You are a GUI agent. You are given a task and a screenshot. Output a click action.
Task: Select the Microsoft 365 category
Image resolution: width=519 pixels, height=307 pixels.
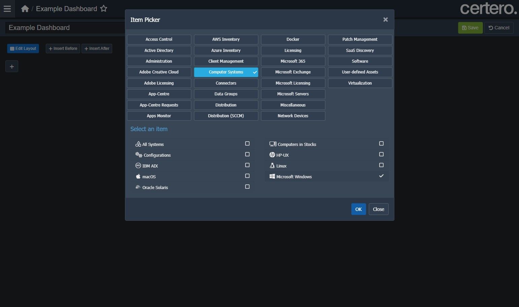tap(293, 61)
